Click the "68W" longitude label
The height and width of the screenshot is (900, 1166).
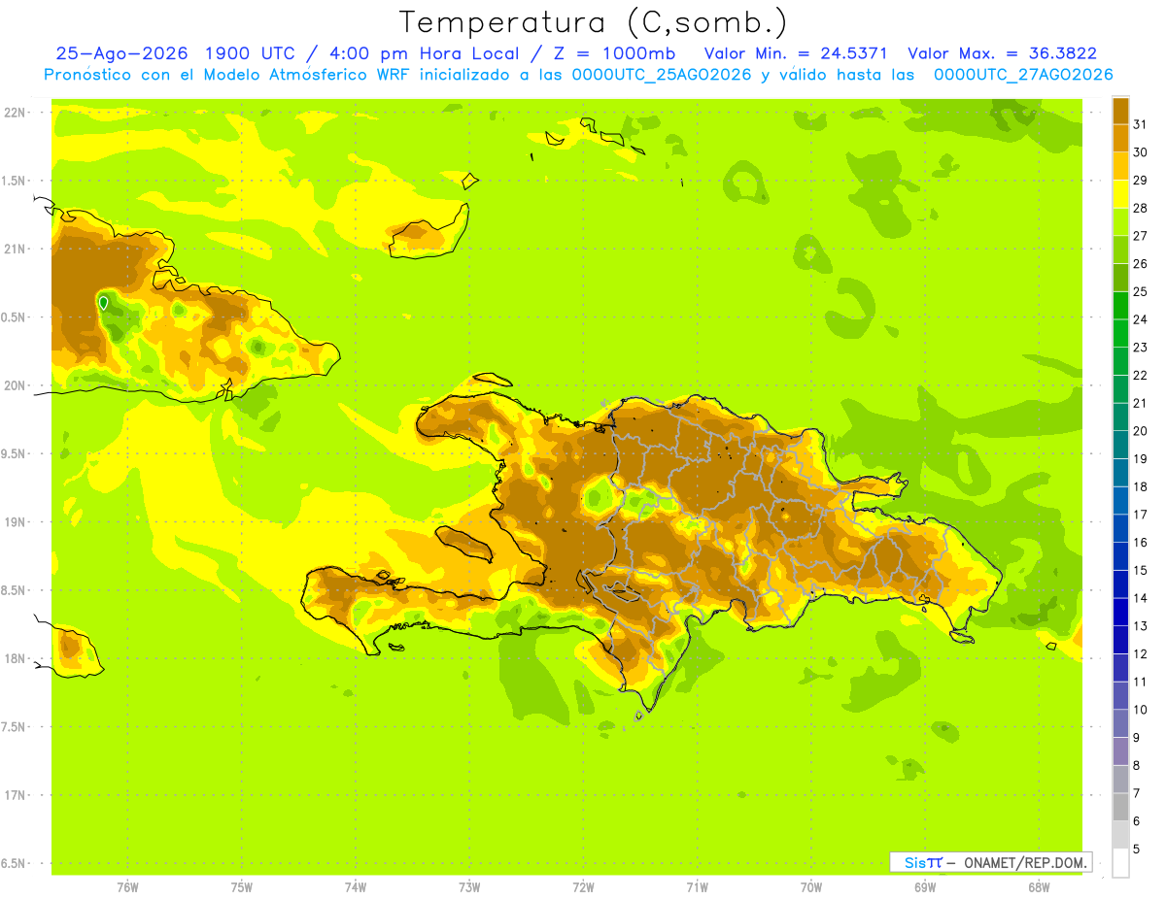click(x=1039, y=886)
